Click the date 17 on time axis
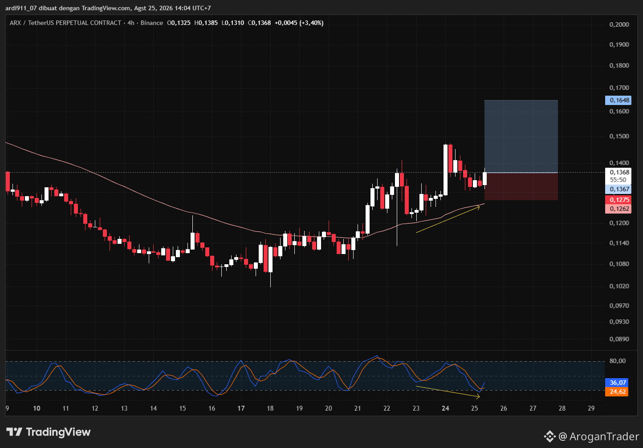This screenshot has height=448, width=643. (x=241, y=408)
